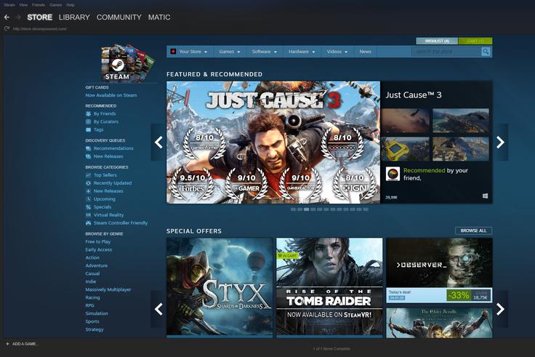Switch to the COMMUNITY section
Viewport: 535px width, 357px height.
pyautogui.click(x=118, y=17)
